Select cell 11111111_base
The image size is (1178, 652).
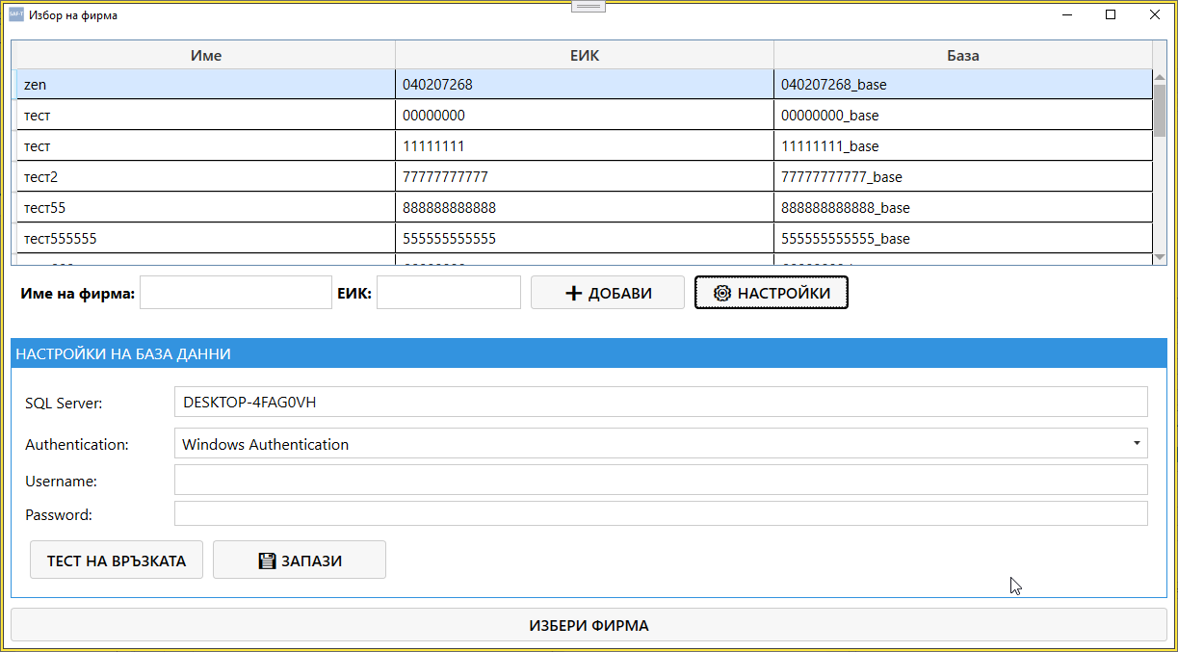(x=962, y=146)
